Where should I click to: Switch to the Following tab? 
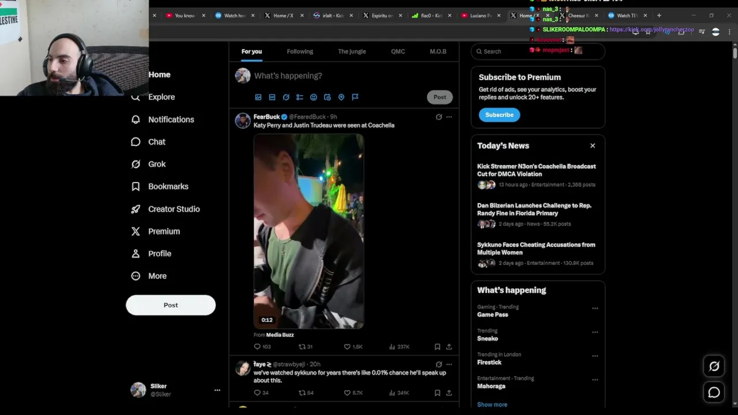300,51
